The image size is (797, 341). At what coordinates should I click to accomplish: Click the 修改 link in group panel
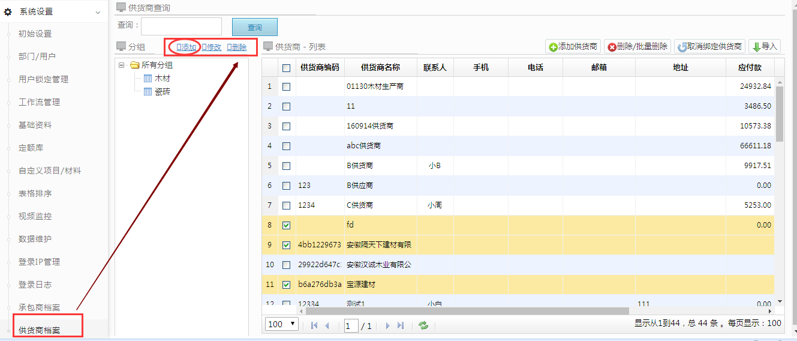tap(210, 47)
